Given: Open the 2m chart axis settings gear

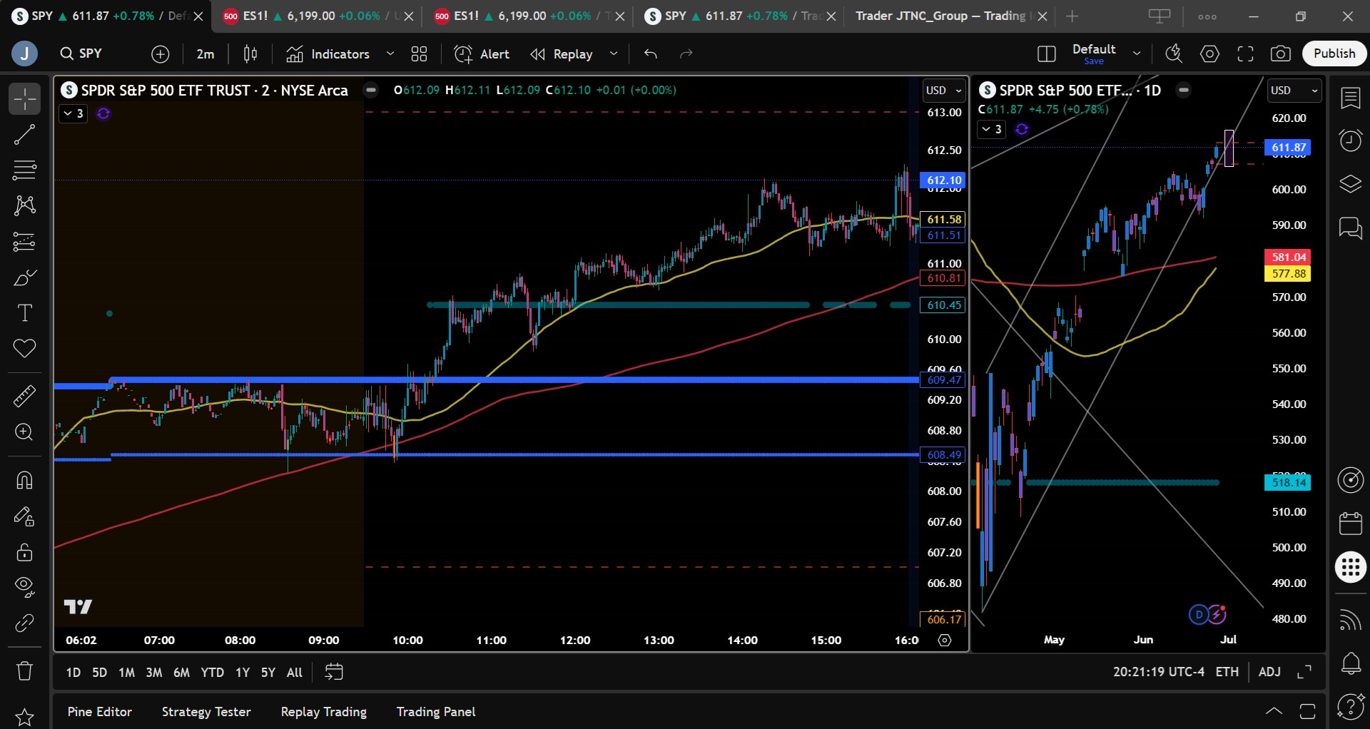Looking at the screenshot, I should 945,641.
